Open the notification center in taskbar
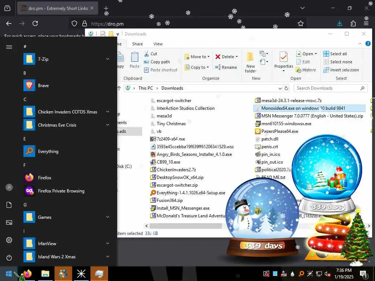This screenshot has width=375, height=281. pyautogui.click(x=364, y=274)
